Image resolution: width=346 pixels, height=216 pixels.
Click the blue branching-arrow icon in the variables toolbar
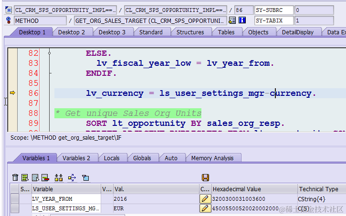point(72,177)
